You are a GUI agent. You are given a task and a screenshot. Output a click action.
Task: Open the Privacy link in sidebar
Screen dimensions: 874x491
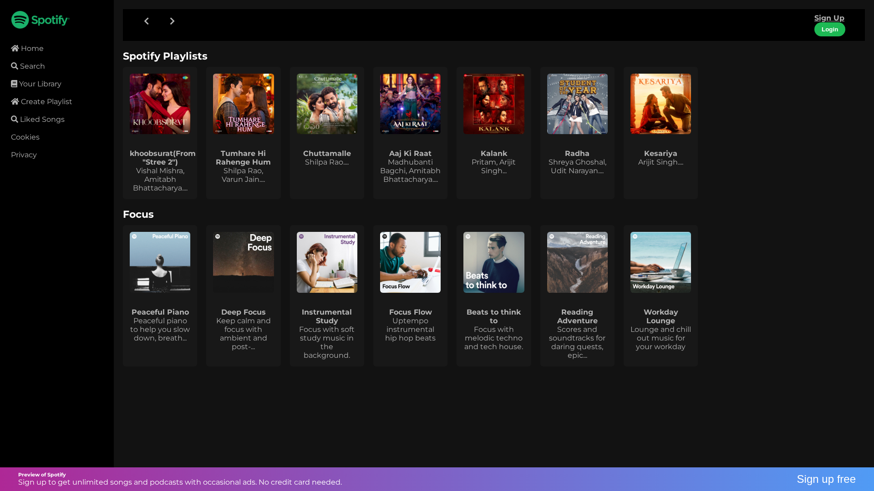(x=24, y=155)
